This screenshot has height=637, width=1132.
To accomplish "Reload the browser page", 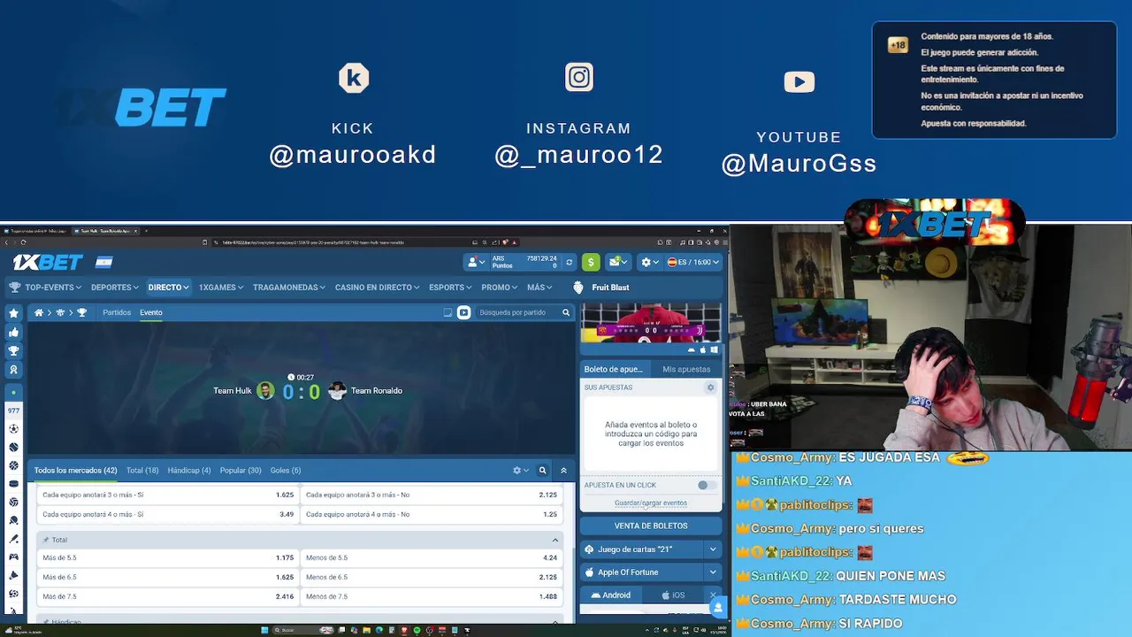I will [x=23, y=242].
